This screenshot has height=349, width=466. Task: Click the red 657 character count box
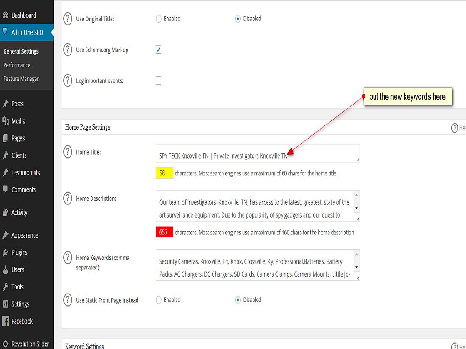[164, 232]
